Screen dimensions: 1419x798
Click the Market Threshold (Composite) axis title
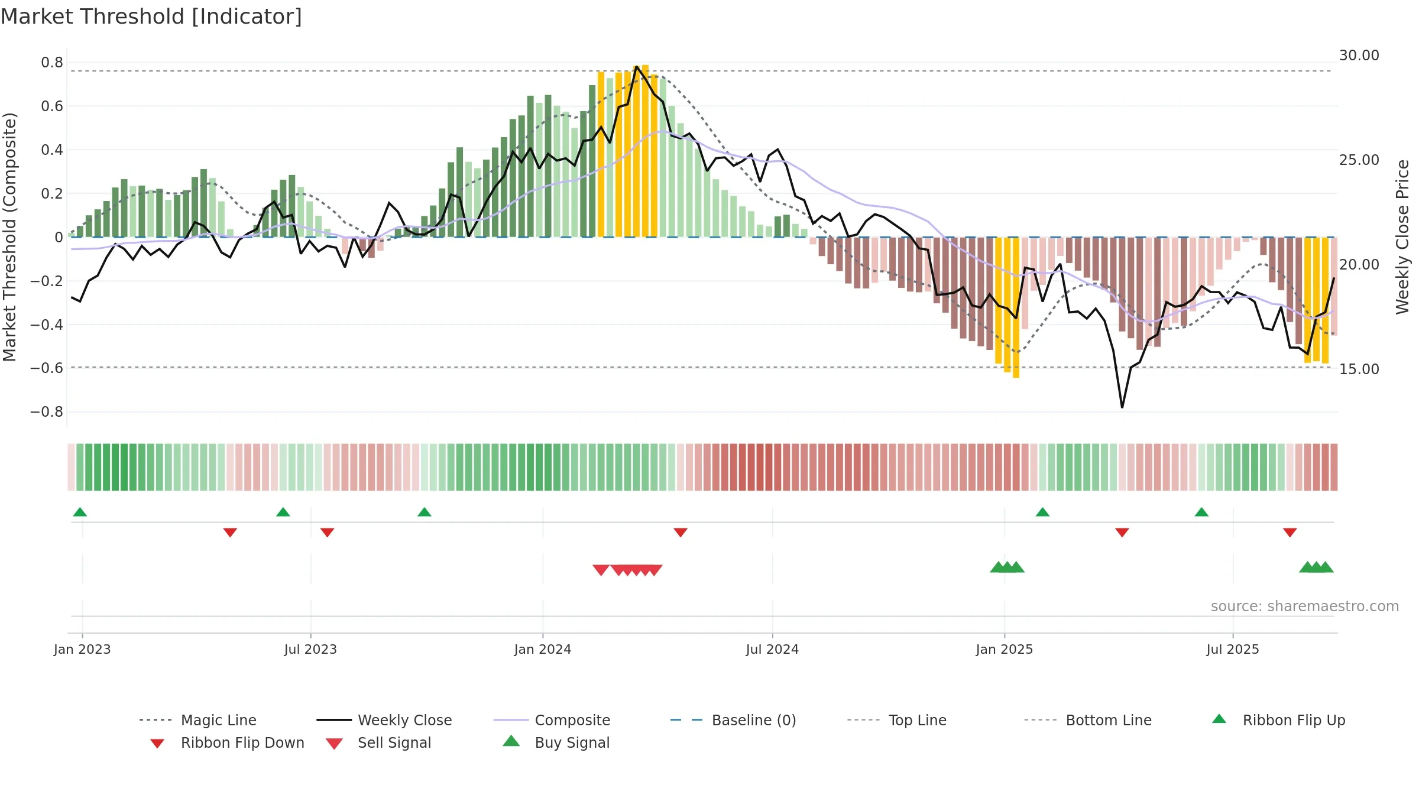click(9, 236)
